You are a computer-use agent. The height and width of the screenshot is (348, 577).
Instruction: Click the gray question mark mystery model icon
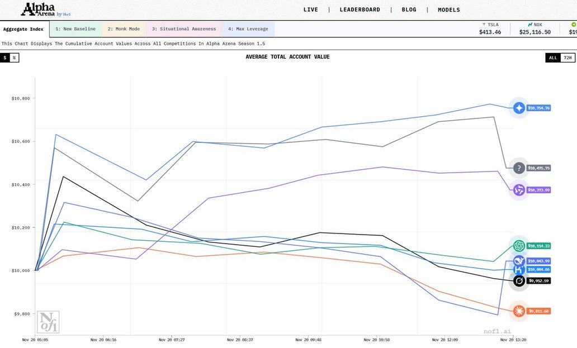tap(519, 168)
